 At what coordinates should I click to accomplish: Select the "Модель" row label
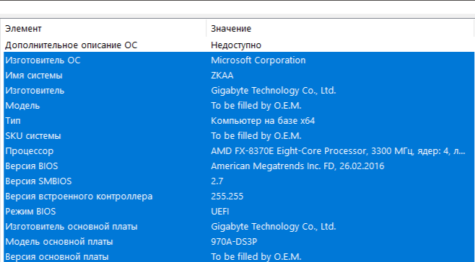click(x=22, y=106)
